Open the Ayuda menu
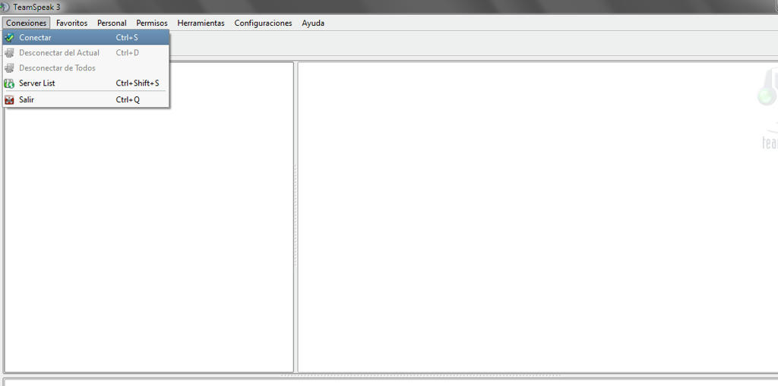 pos(313,23)
